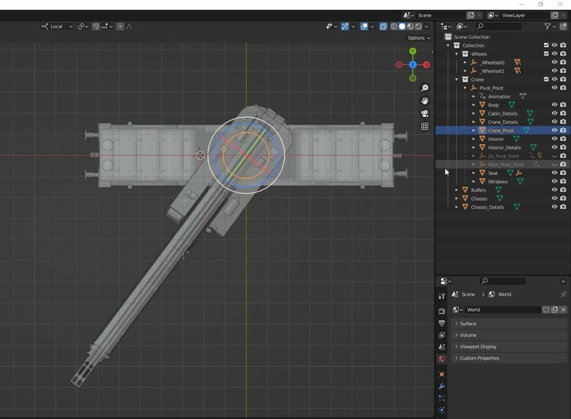
Task: Open Render properties tab icon
Action: pyautogui.click(x=442, y=311)
